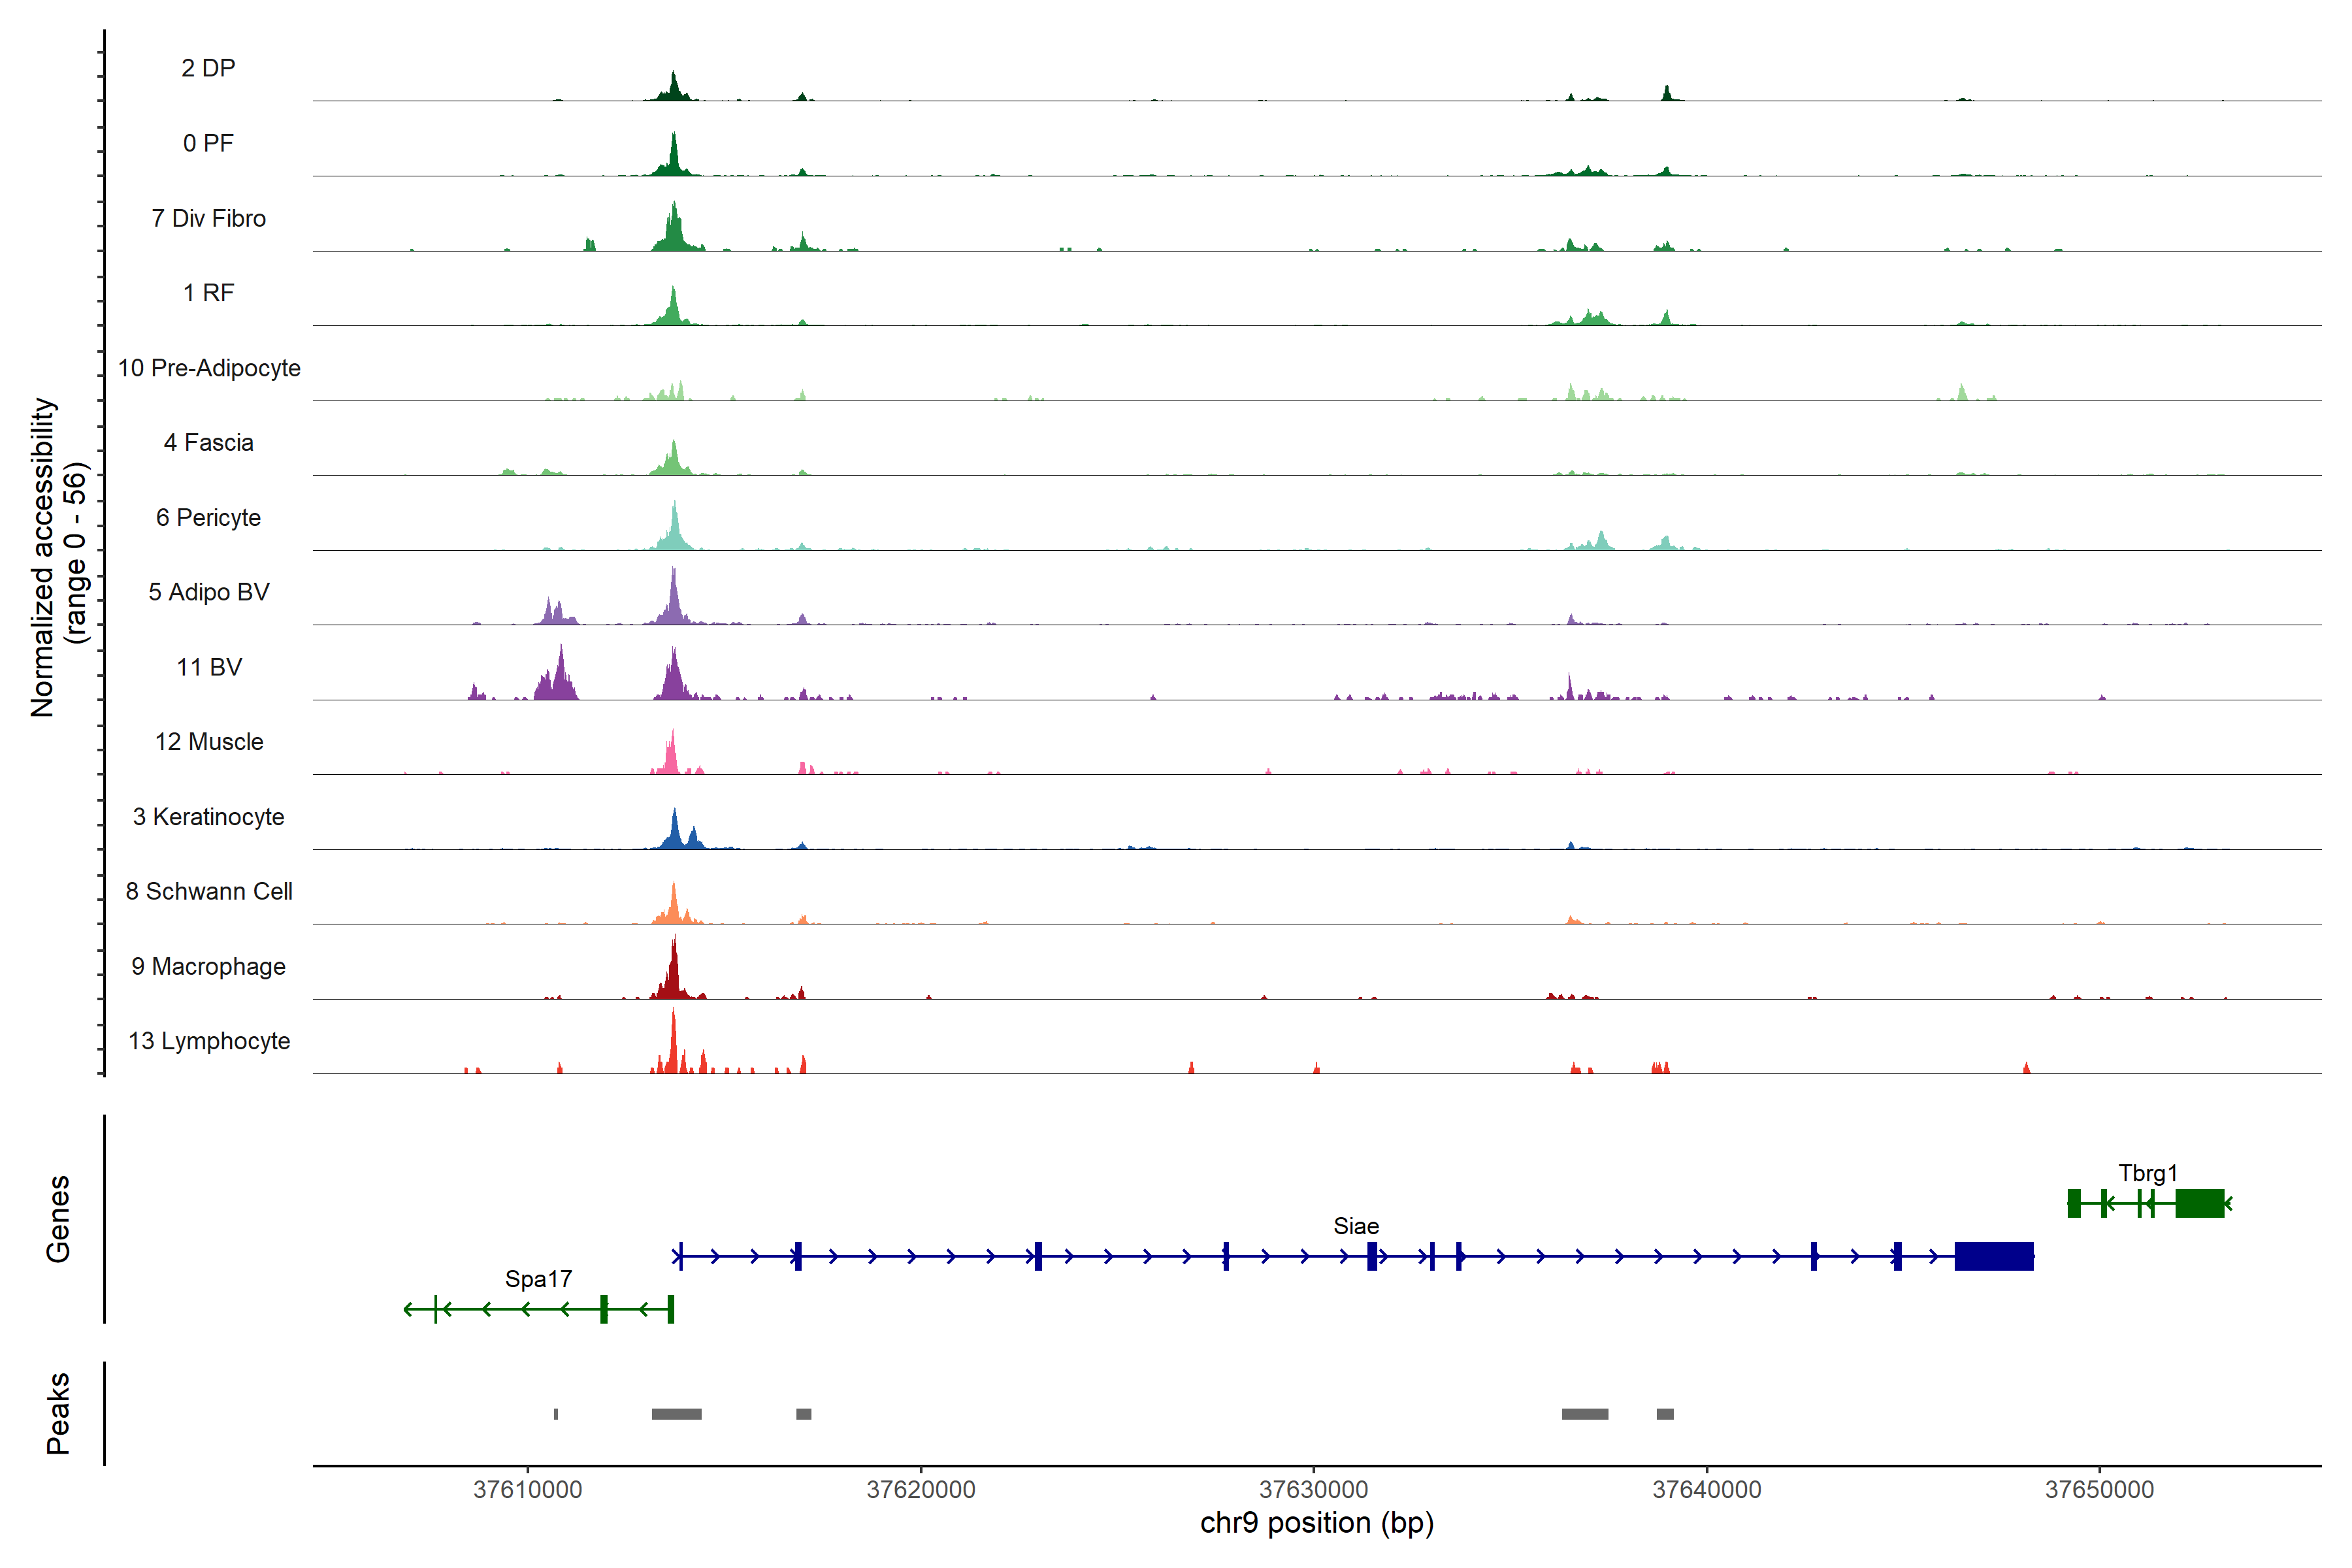Click the tiny peak marker near 37610500
The width and height of the screenshot is (2352, 1568).
556,1414
